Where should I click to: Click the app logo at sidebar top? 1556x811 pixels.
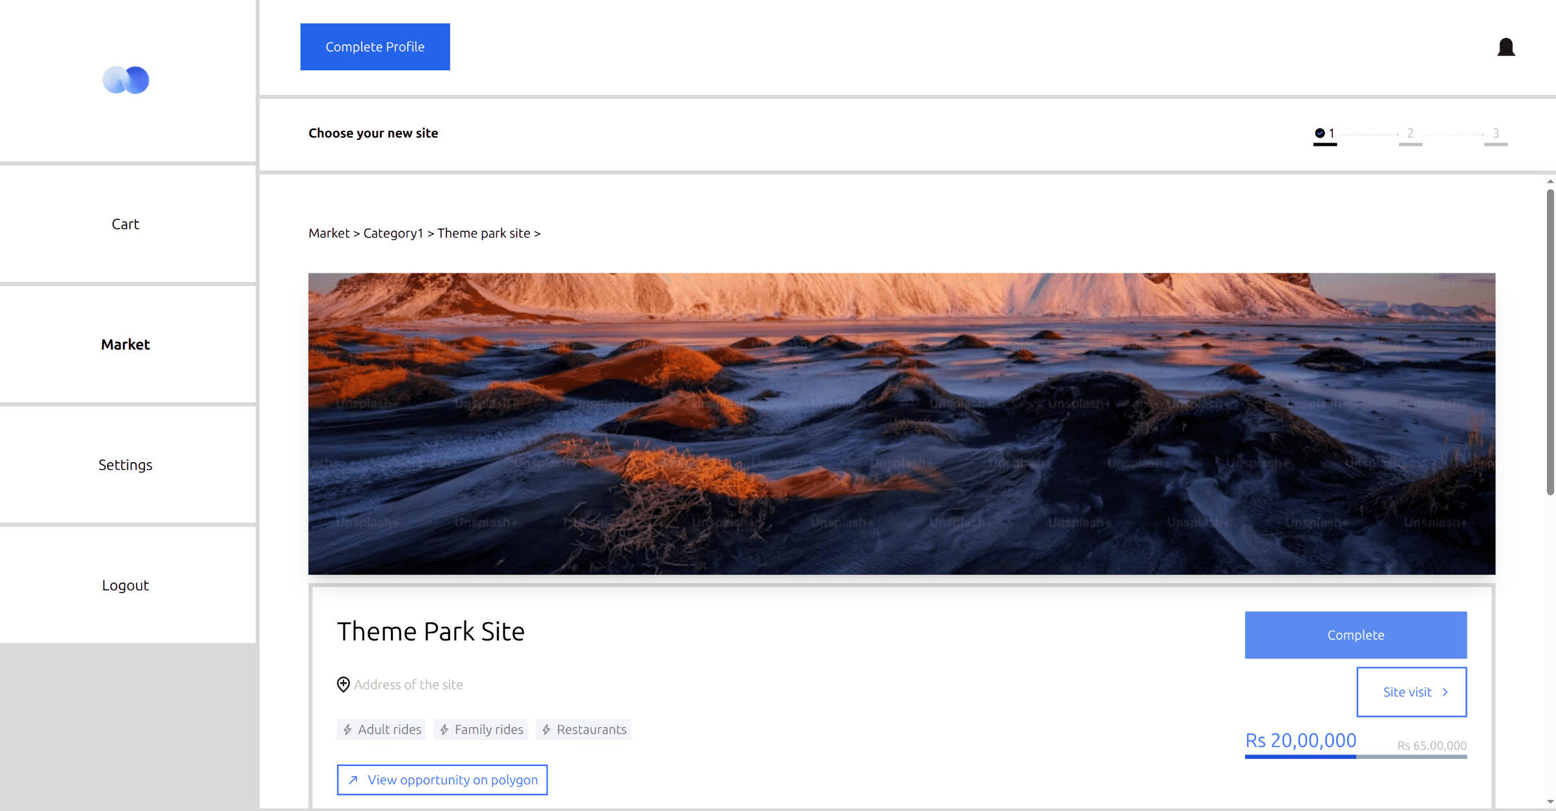125,79
